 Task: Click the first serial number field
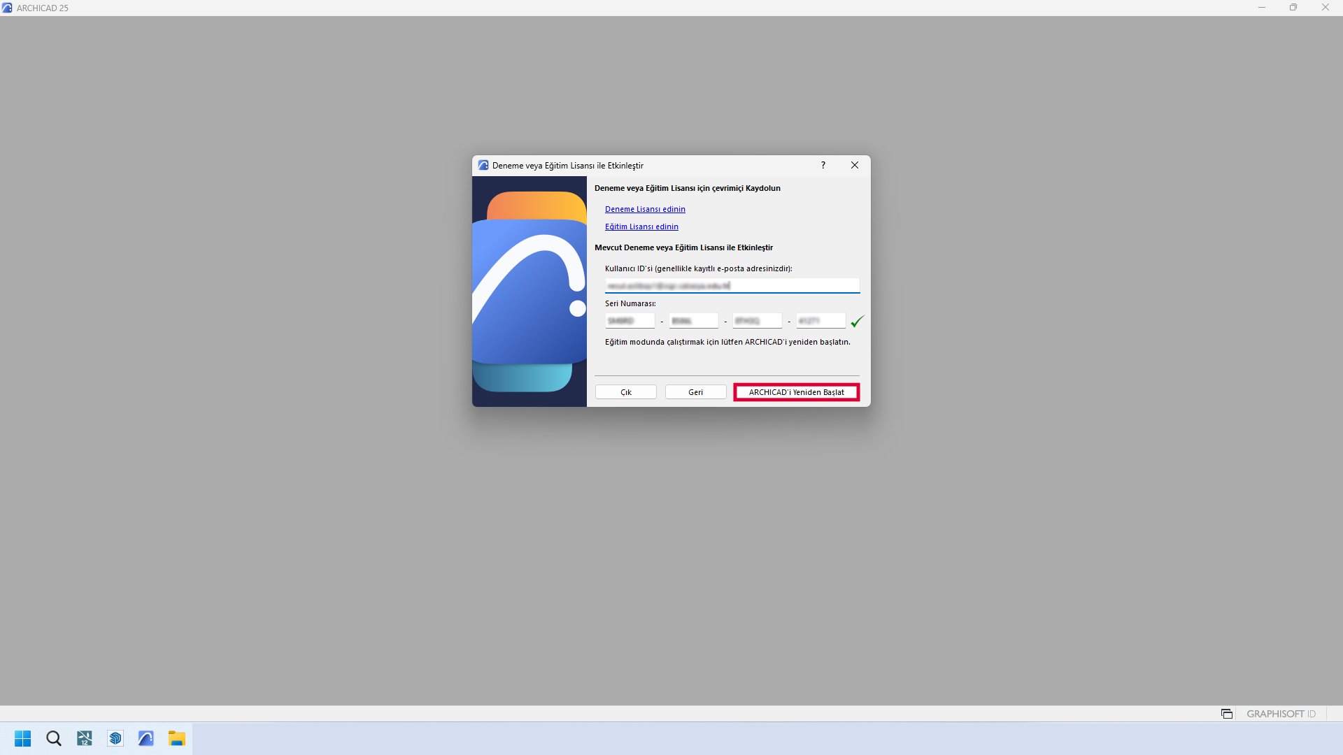[630, 321]
